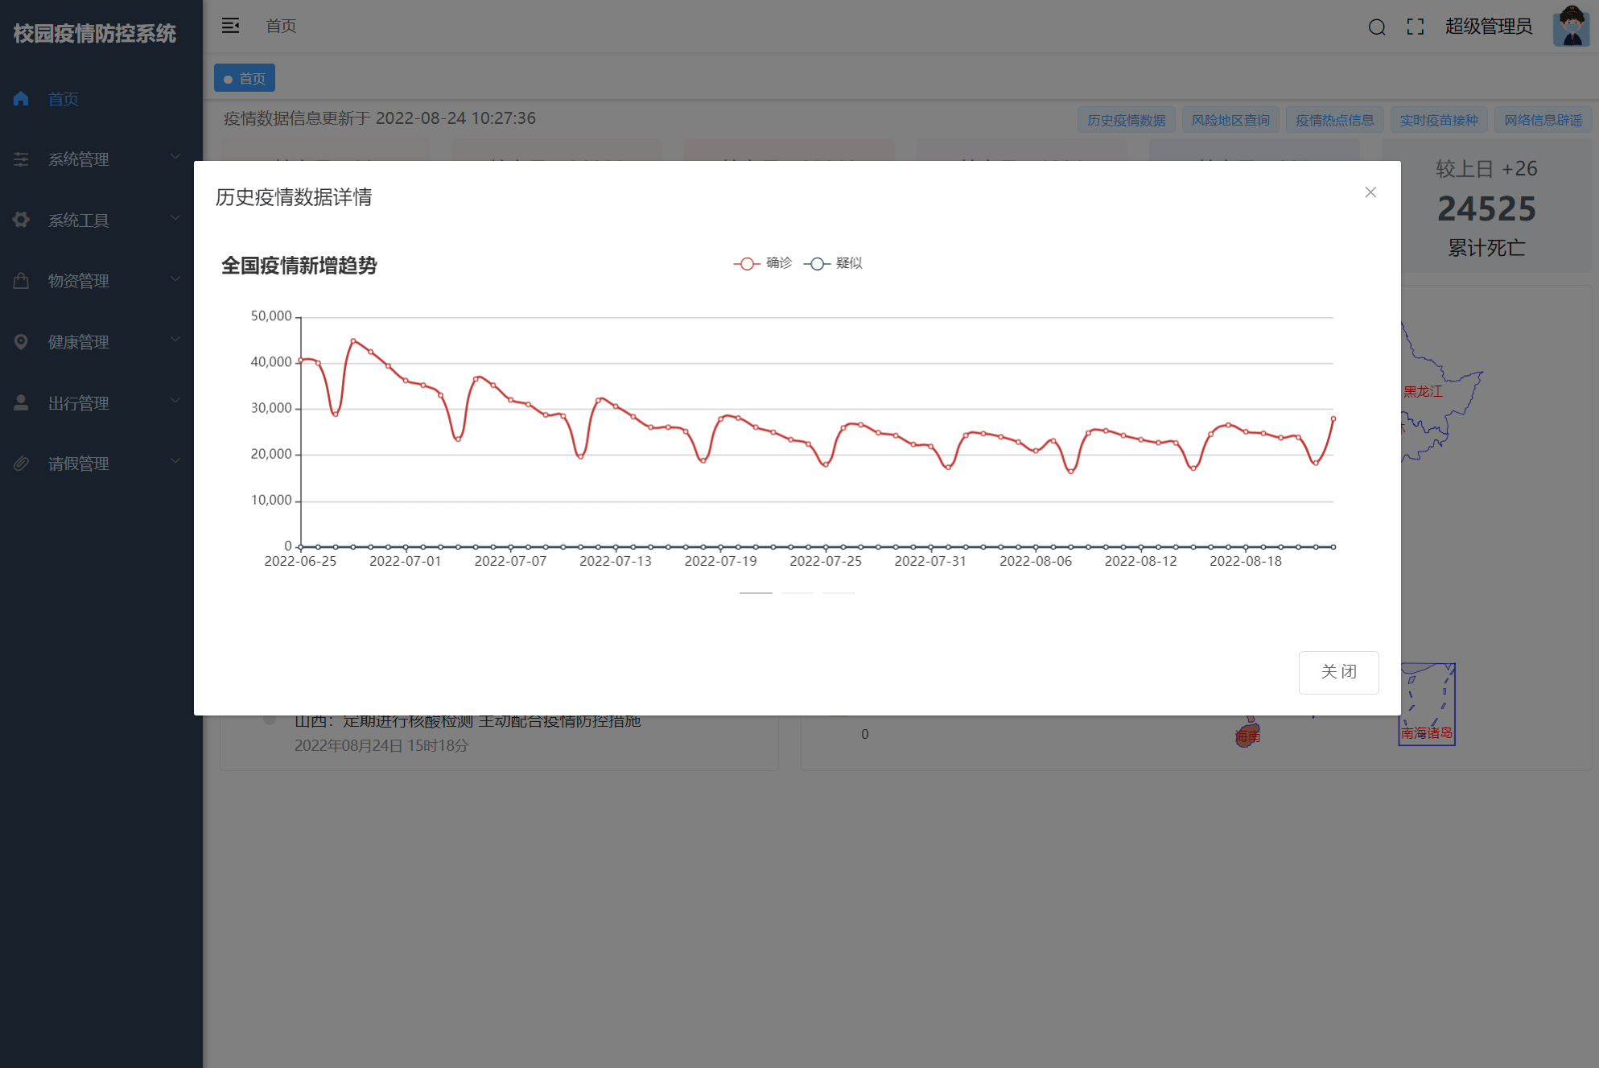Click the 健康管理 location pin icon
Screen dimensions: 1599x1068
pos(22,342)
